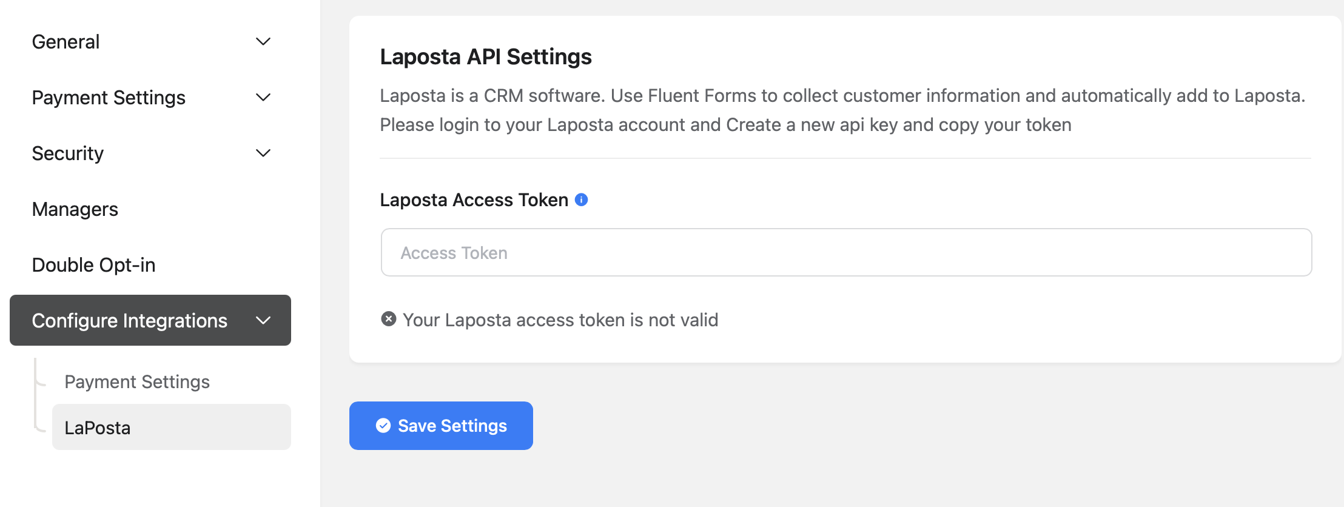This screenshot has height=507, width=1344.
Task: Click the Laposta Access Token label
Action: click(x=474, y=200)
